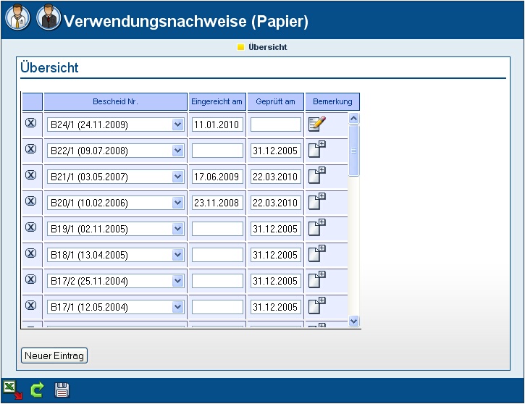Click the Eingereicht am field showing 23.11.2008
The image size is (525, 404).
(217, 203)
